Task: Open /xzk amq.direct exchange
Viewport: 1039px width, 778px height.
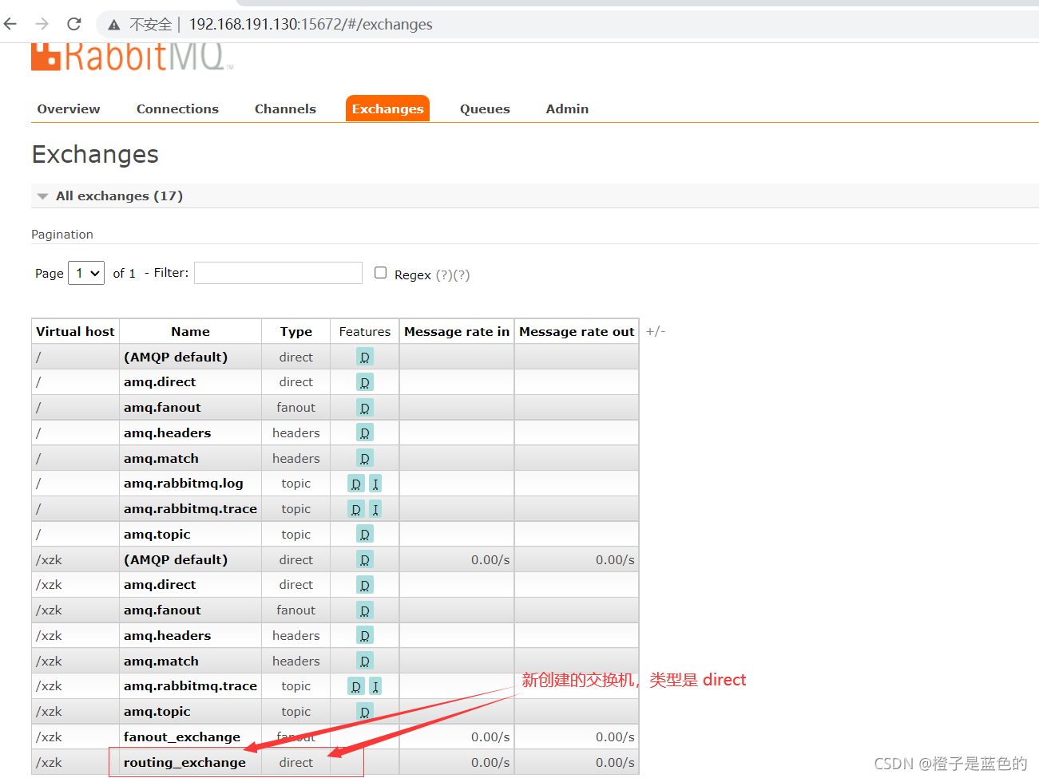Action: point(160,585)
